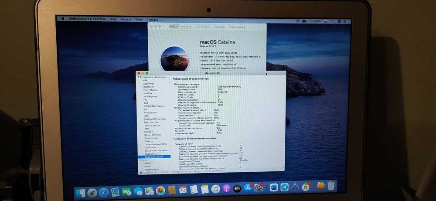Screen dimensions: 436x201
Task: Open Finder from the Dock
Action: point(81,192)
